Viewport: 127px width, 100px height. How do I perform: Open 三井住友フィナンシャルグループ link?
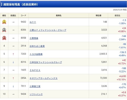point(46,62)
